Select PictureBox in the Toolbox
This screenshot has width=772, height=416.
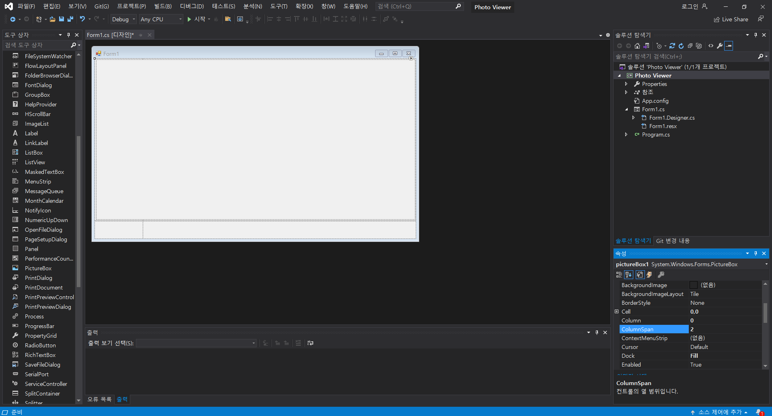tap(38, 268)
